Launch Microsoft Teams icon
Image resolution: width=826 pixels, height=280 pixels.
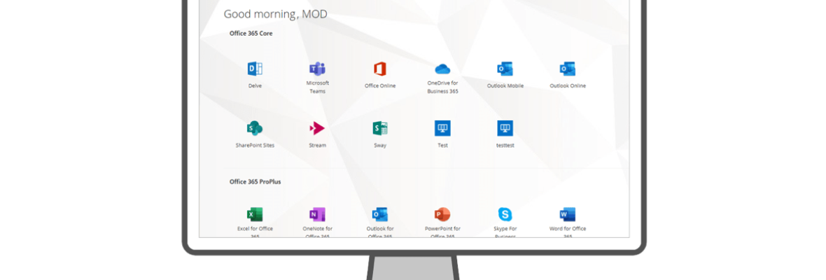pos(317,69)
